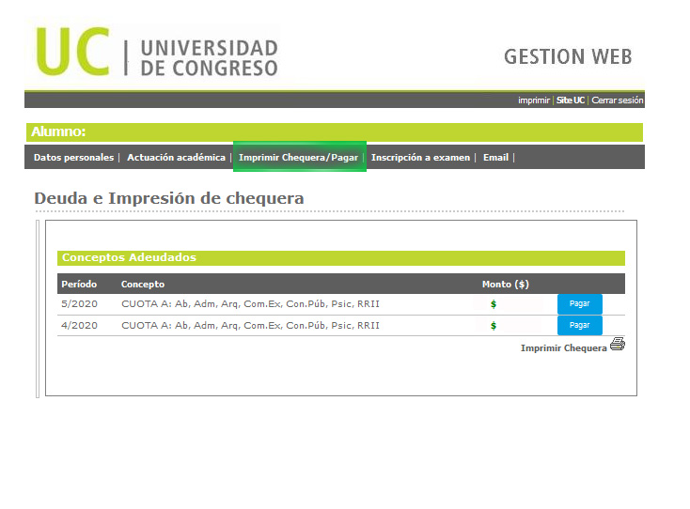Click the CUOTA A concept in 4/2020 row
This screenshot has height=509, width=690.
(250, 325)
